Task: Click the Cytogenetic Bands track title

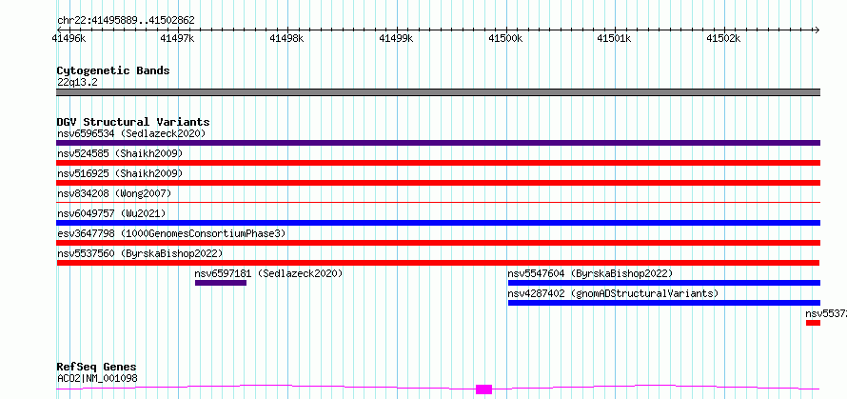Action: pyautogui.click(x=113, y=70)
